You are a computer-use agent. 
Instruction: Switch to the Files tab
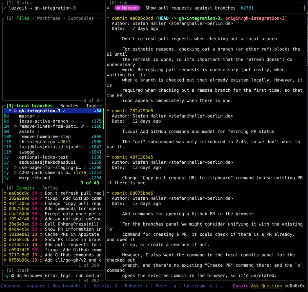tap(23, 18)
